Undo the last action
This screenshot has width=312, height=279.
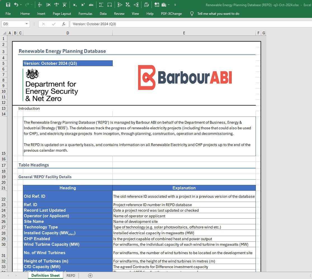[x=16, y=5]
